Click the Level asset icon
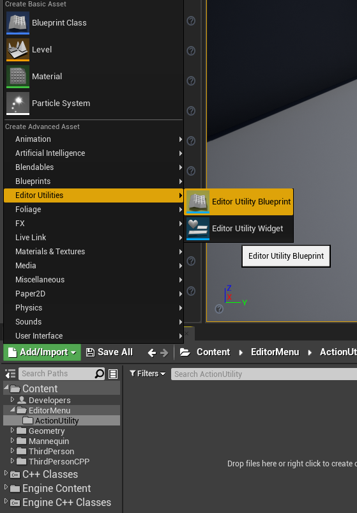Viewport: 357px width, 513px height. [x=18, y=50]
